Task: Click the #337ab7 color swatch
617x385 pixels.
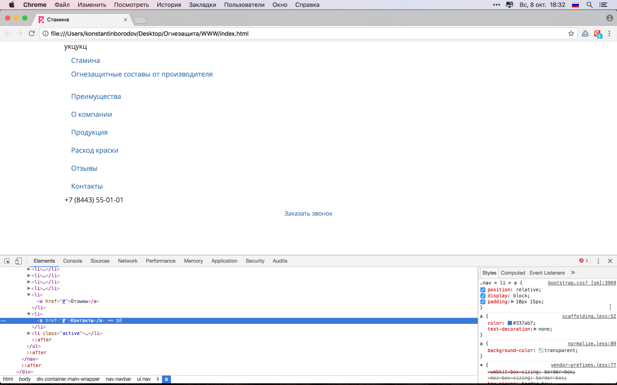Action: (x=510, y=323)
